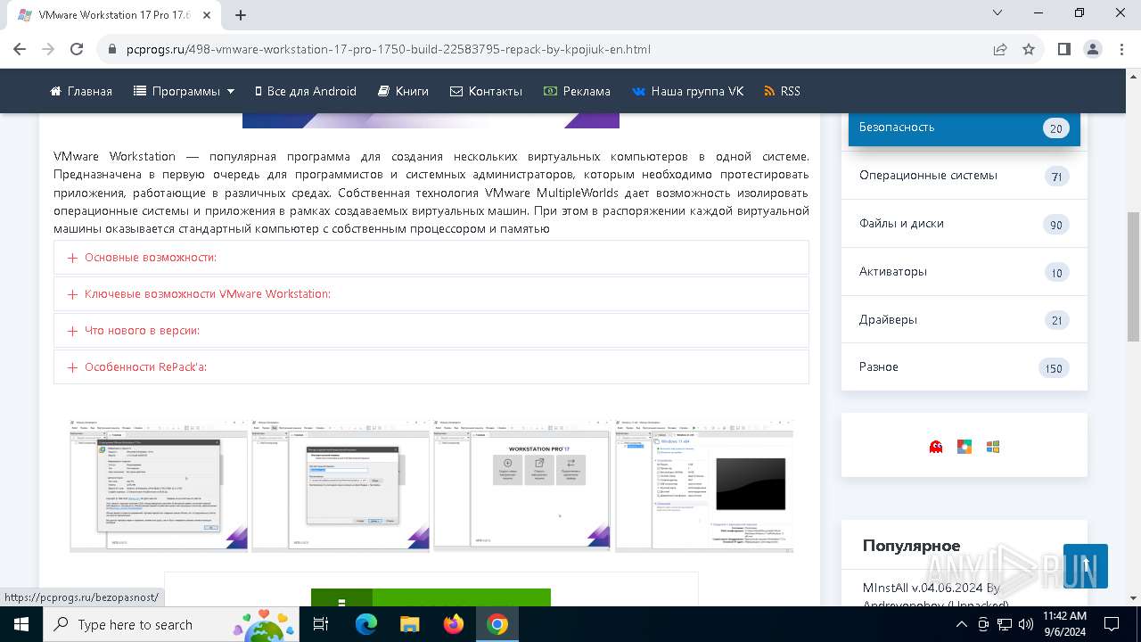The height and width of the screenshot is (642, 1141).
Task: Open the Chrome profile menu
Action: tap(1093, 49)
